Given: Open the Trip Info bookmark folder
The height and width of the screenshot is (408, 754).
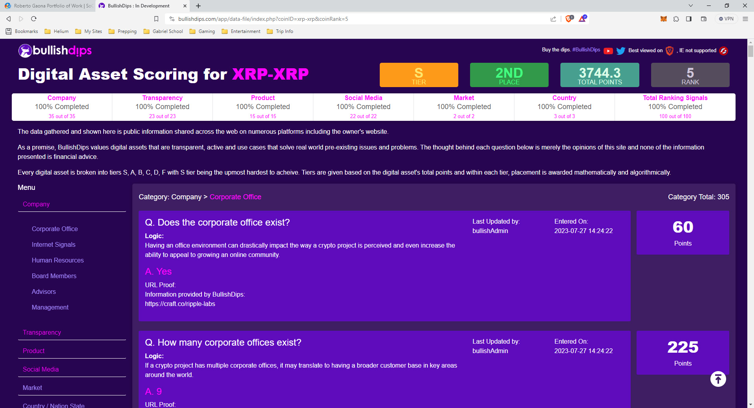Looking at the screenshot, I should [280, 31].
